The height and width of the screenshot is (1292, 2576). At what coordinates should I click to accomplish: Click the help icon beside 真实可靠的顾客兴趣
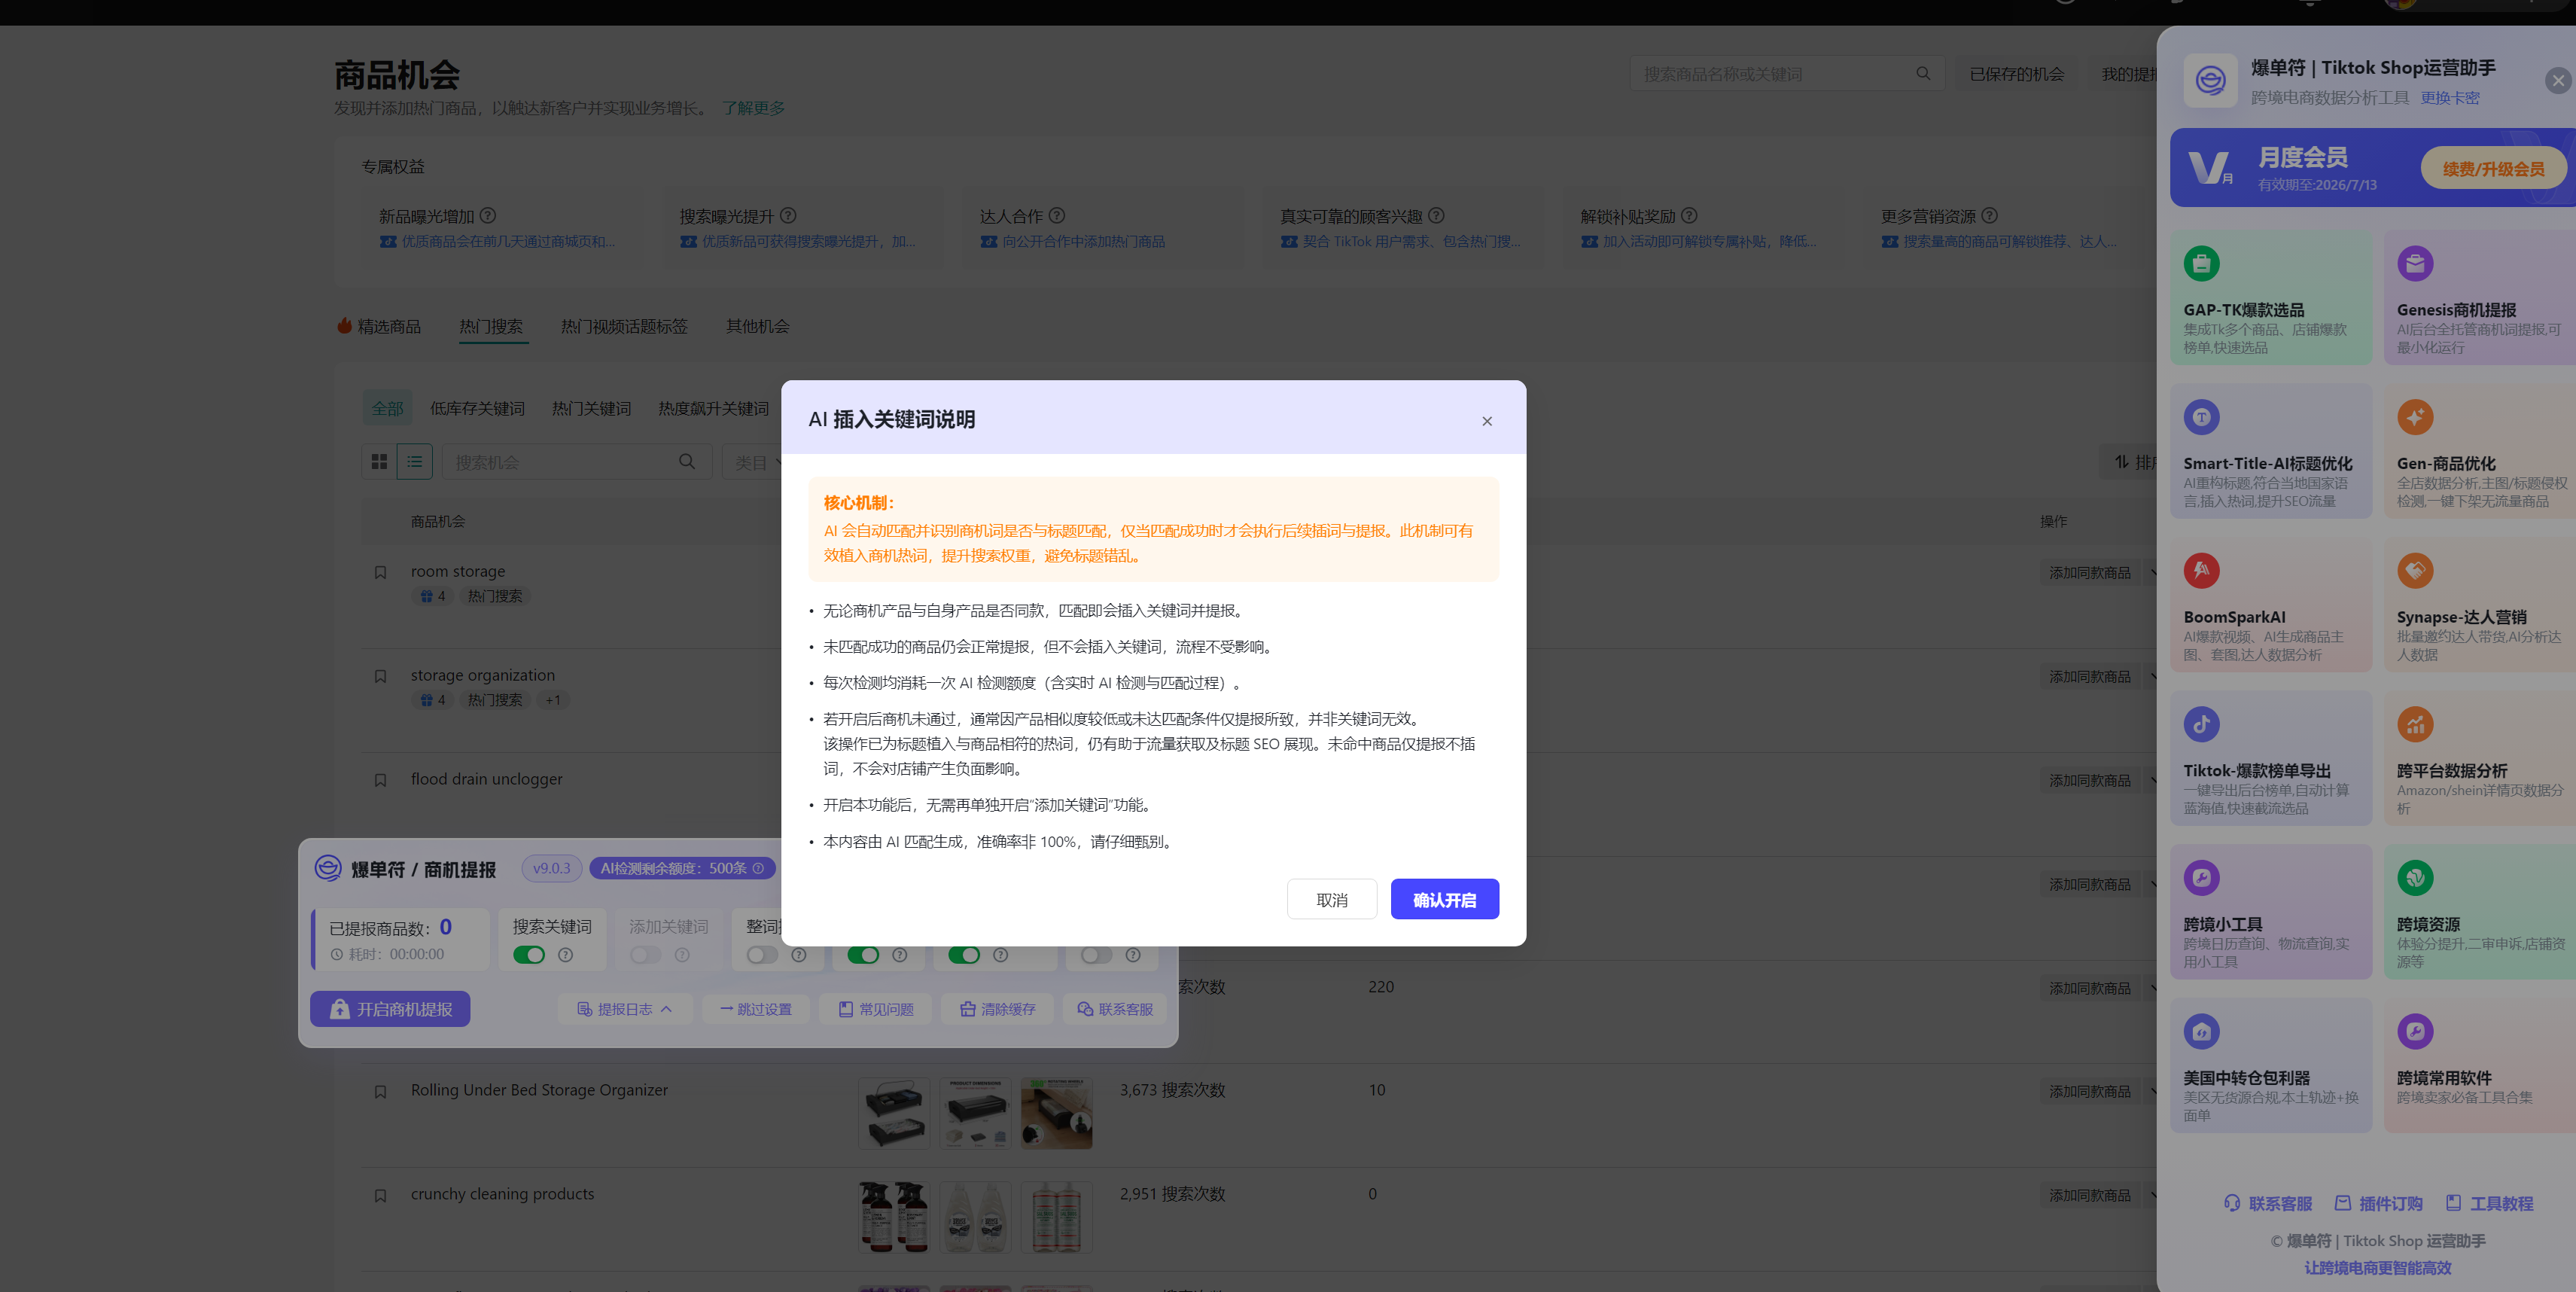tap(1436, 215)
